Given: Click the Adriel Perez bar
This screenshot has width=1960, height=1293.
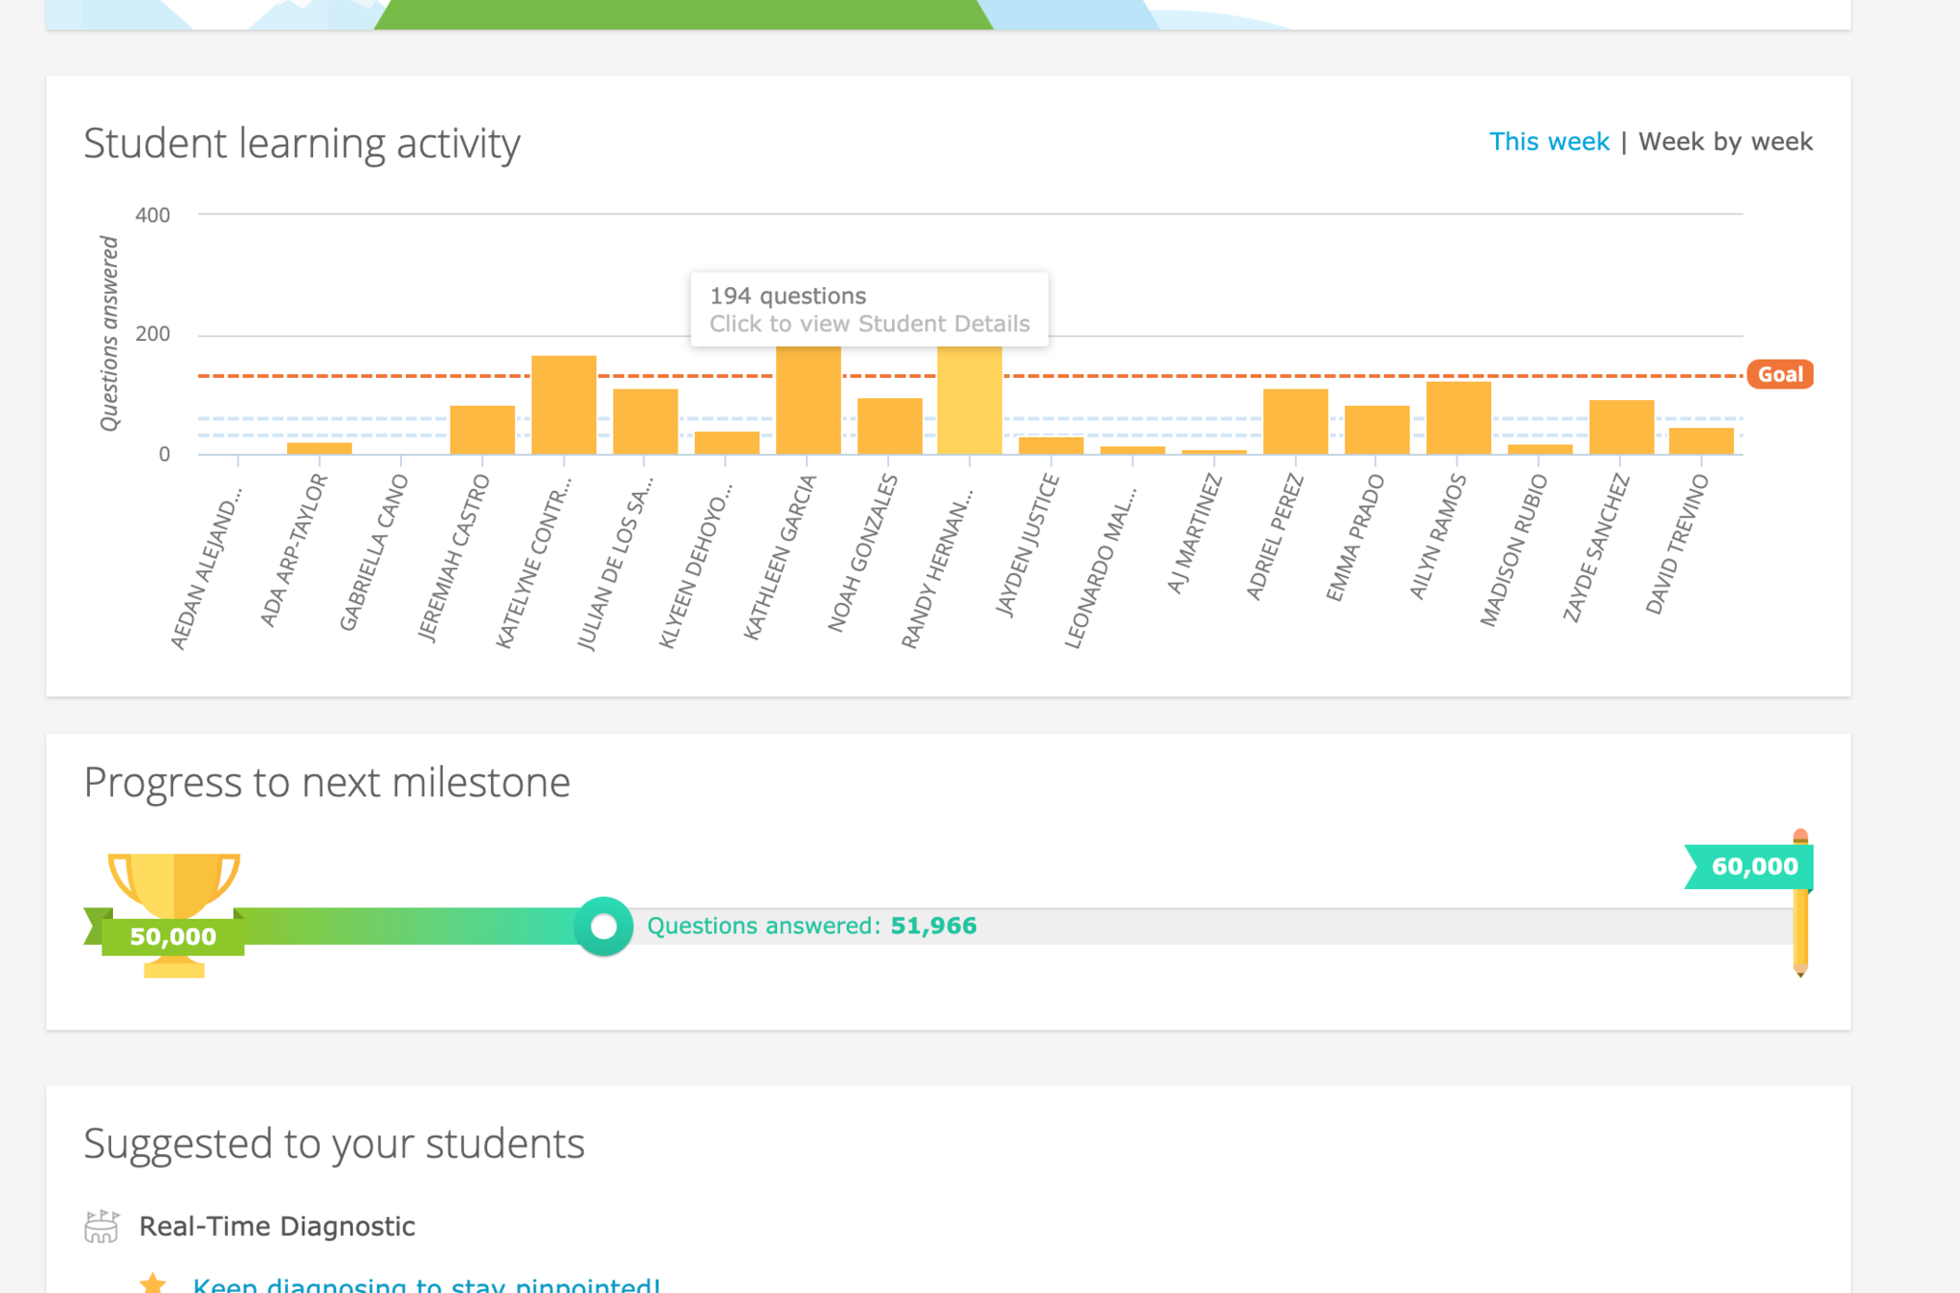Looking at the screenshot, I should pos(1295,422).
